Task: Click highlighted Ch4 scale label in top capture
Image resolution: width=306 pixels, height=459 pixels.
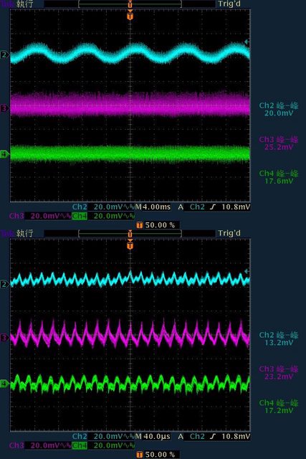Action: tap(80, 216)
